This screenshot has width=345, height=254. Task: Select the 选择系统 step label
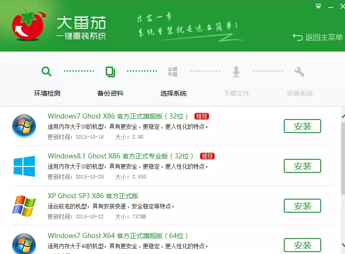click(x=173, y=93)
